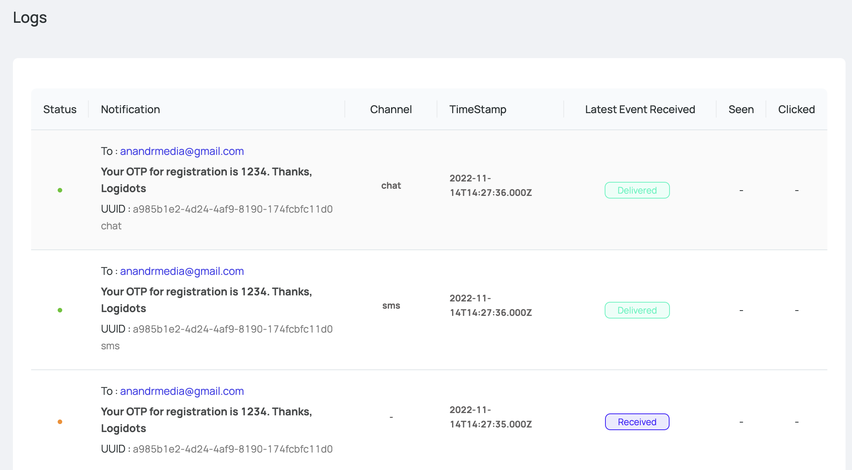Click the Logs page title

[30, 17]
